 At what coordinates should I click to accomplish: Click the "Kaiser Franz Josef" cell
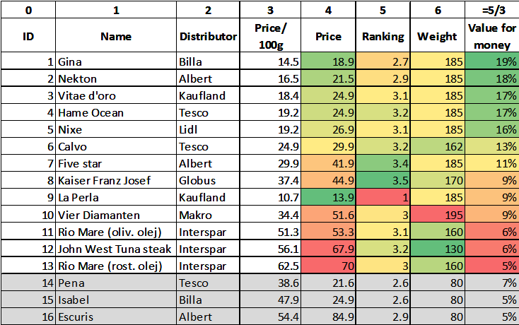click(116, 181)
